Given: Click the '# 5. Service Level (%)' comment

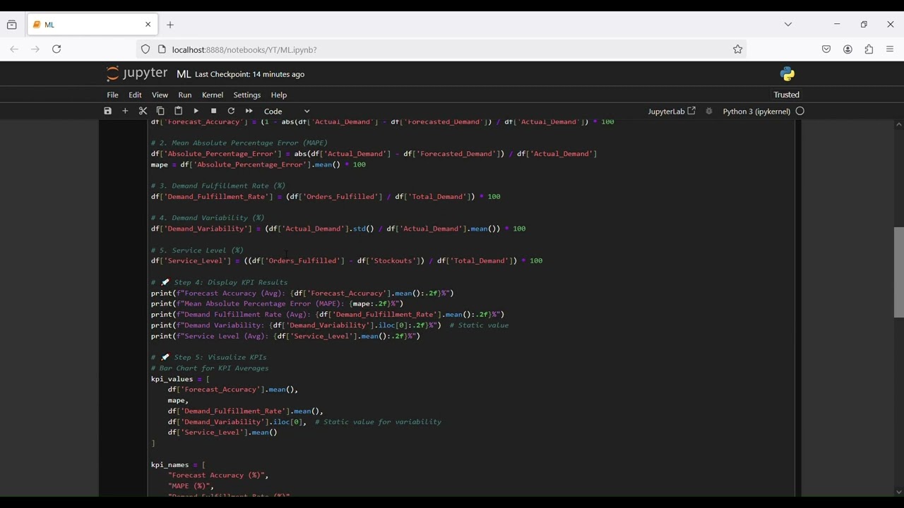Looking at the screenshot, I should pyautogui.click(x=198, y=250).
